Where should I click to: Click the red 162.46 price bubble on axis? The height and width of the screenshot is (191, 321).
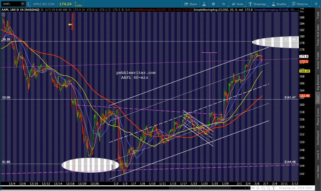[305, 96]
